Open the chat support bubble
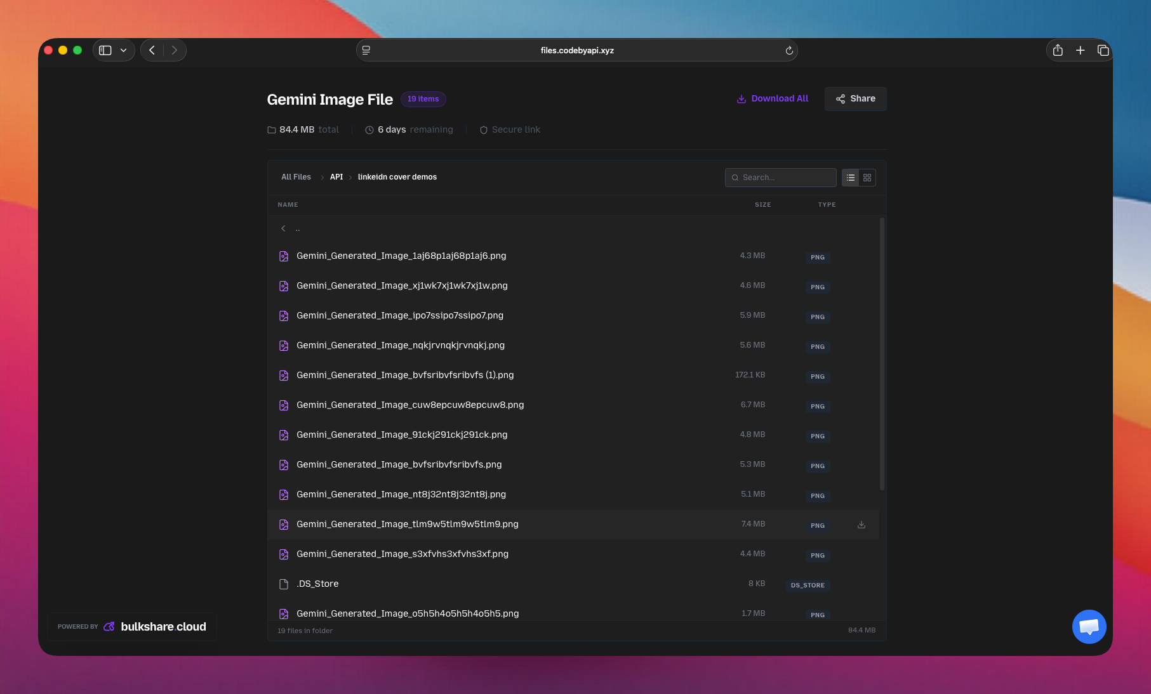1151x694 pixels. pos(1089,626)
